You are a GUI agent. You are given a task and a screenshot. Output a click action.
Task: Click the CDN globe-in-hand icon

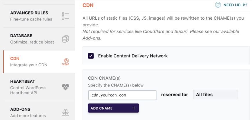tap(65, 62)
